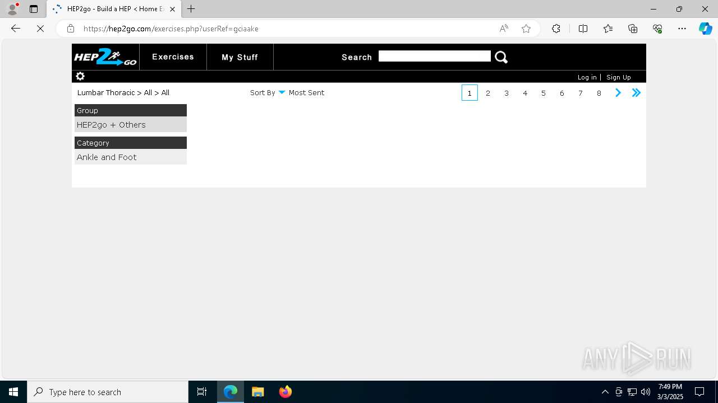718x403 pixels.
Task: Click the Sign Up link
Action: tap(619, 77)
